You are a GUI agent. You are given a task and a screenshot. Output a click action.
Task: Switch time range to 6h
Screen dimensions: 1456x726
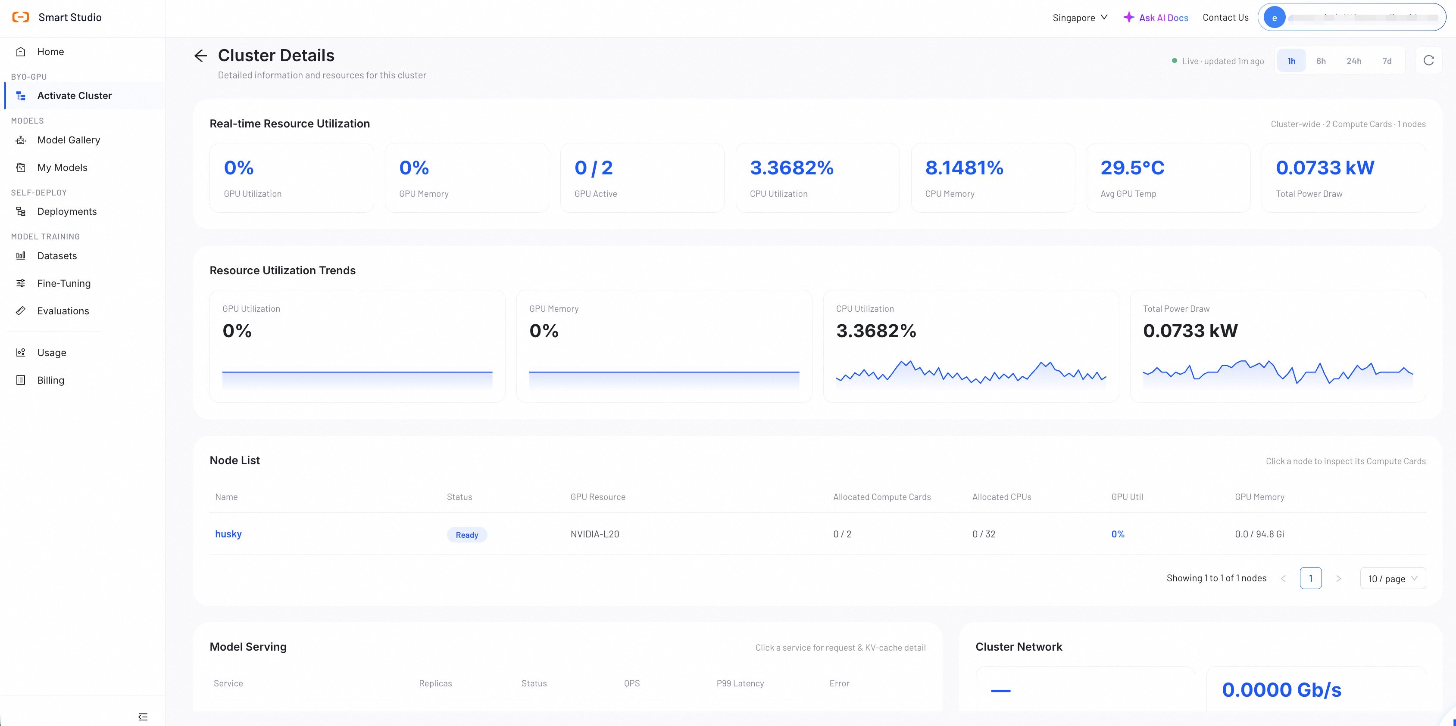1321,61
